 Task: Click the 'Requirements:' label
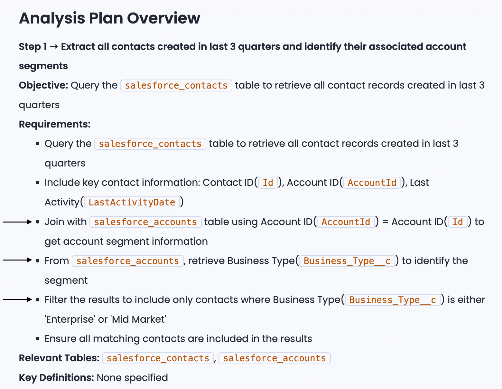point(55,124)
